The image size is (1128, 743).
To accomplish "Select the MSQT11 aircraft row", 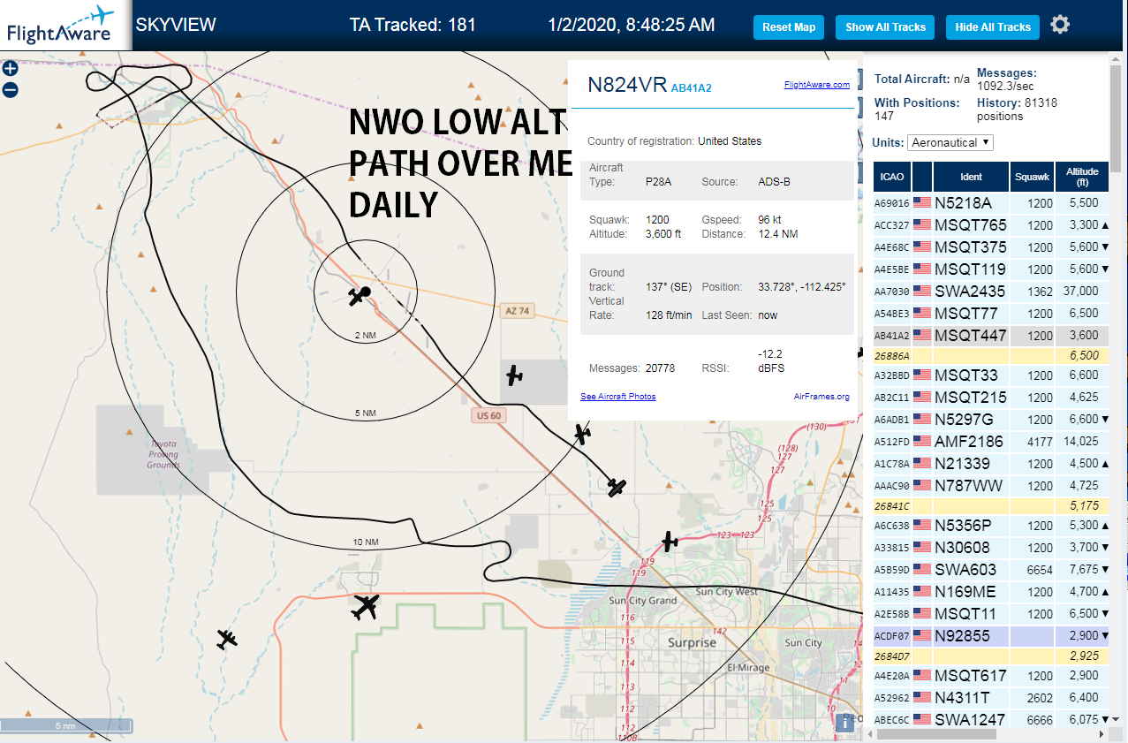I will tap(990, 614).
